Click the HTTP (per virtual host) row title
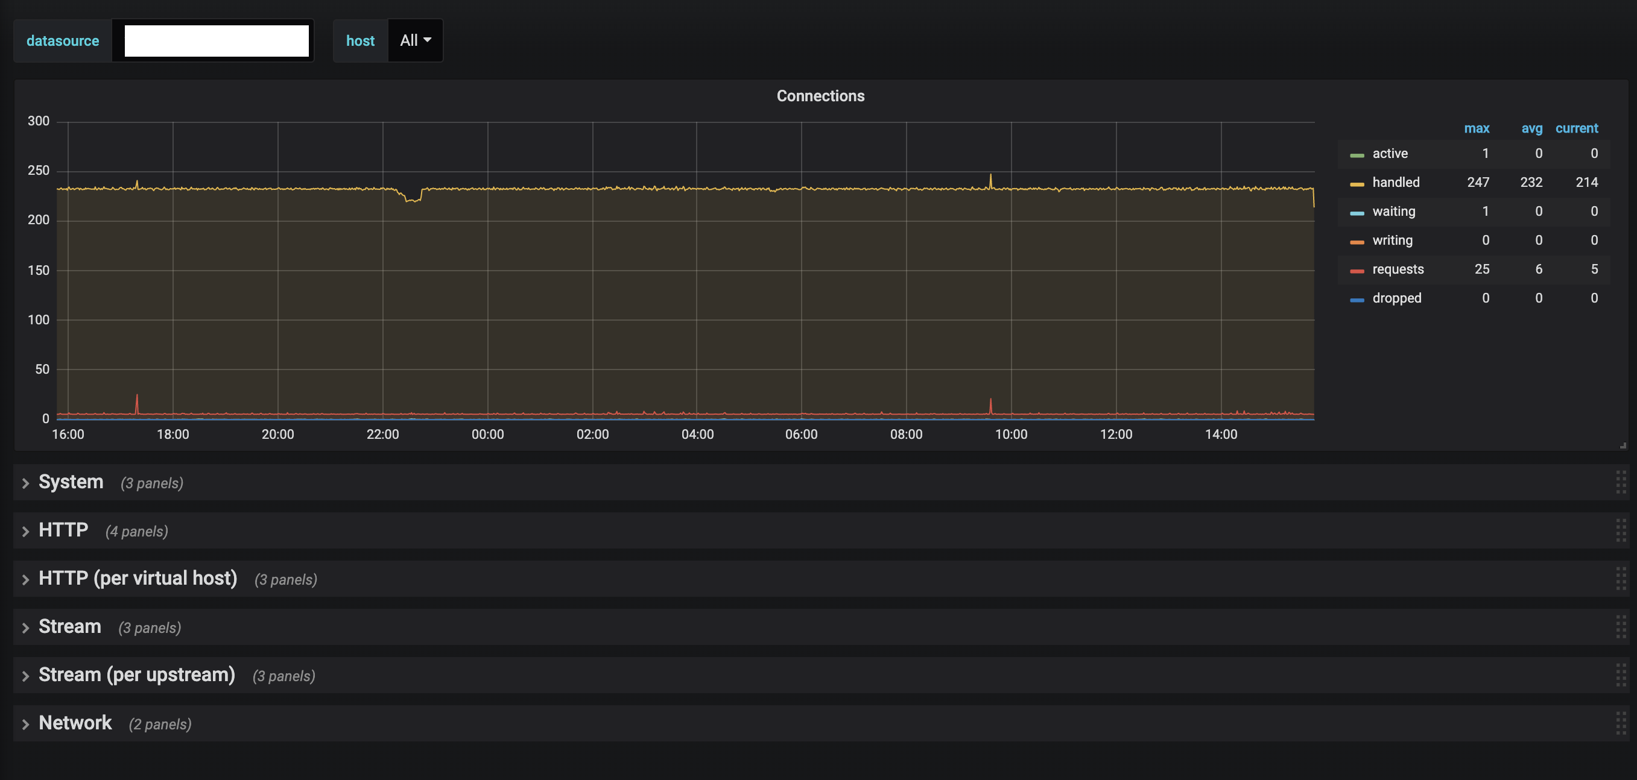This screenshot has width=1637, height=780. point(138,579)
